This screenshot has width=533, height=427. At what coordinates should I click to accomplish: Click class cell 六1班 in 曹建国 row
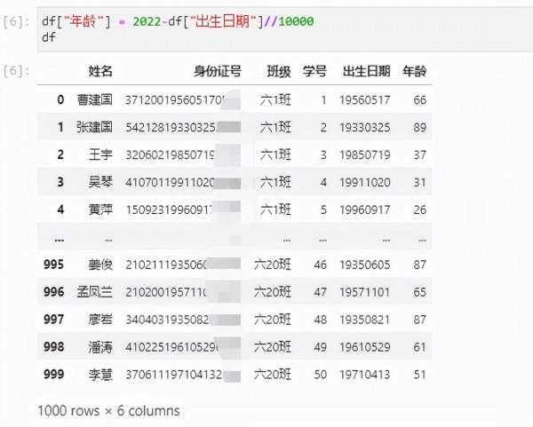[x=275, y=100]
